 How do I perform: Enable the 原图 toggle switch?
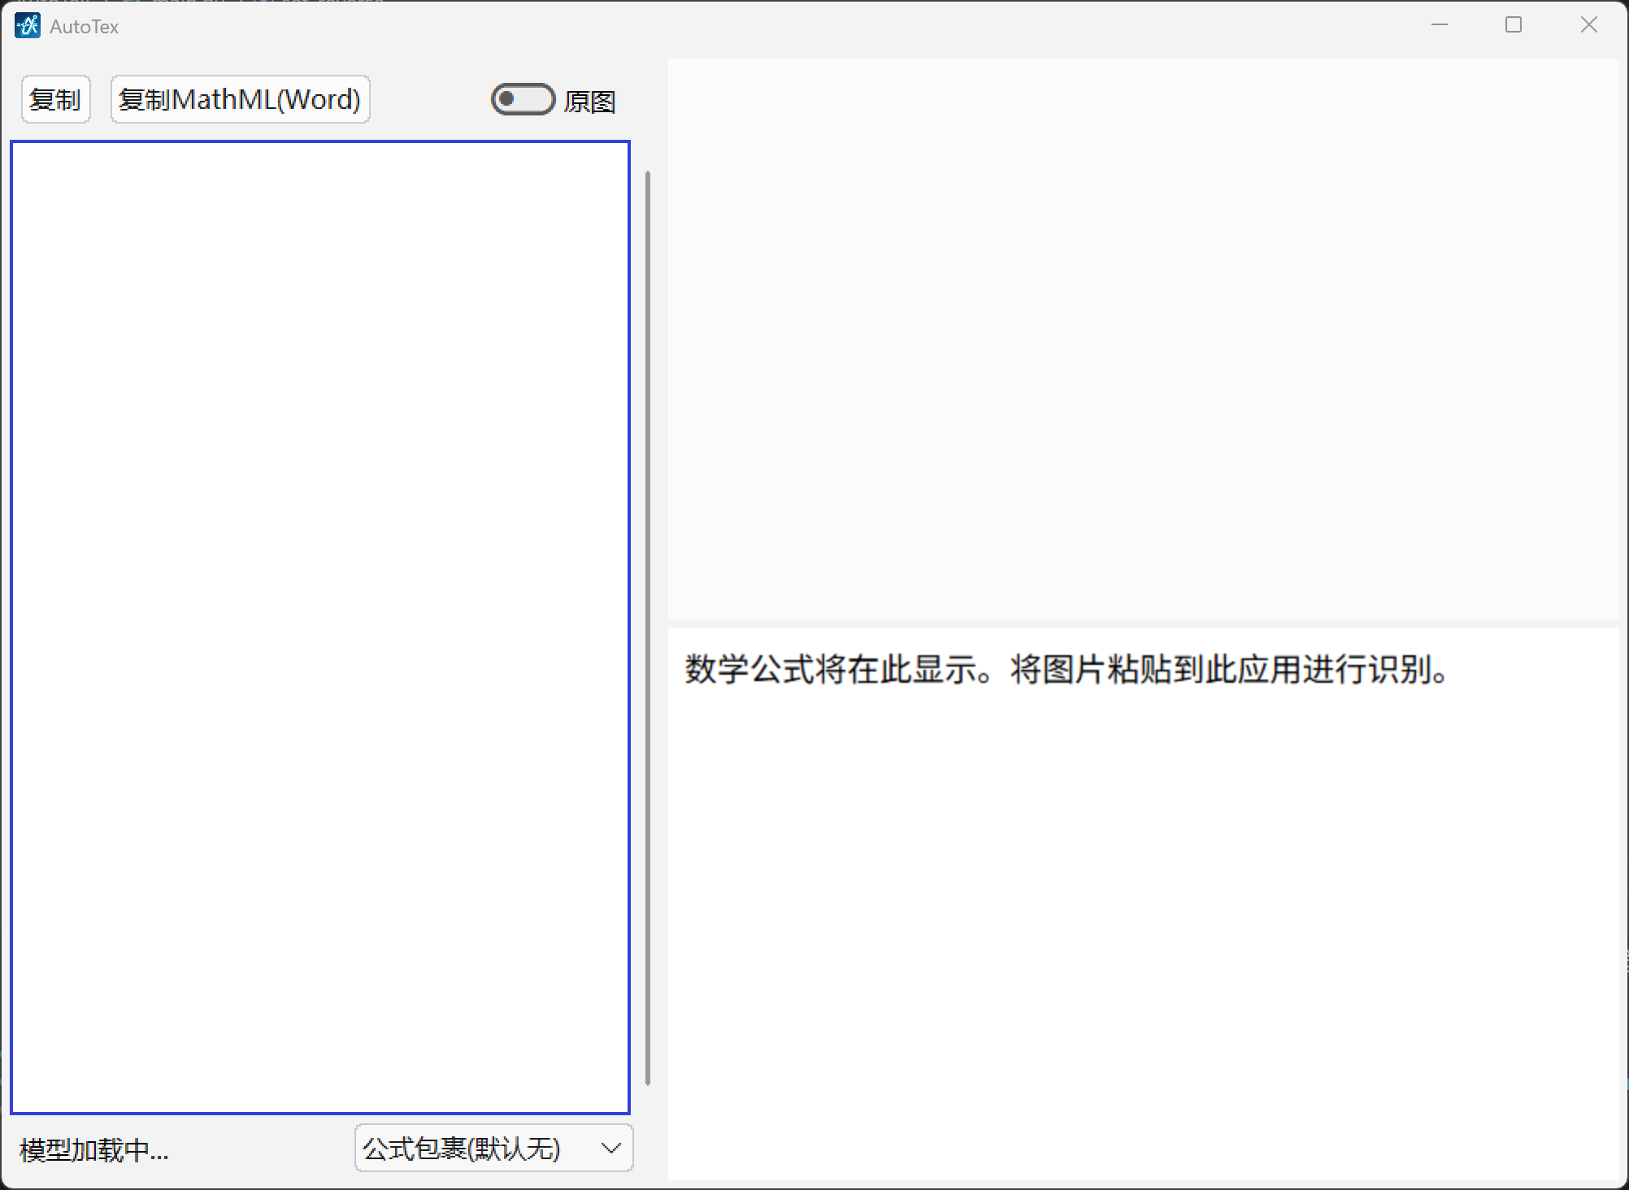pyautogui.click(x=523, y=99)
